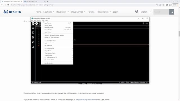Open the English language dropdown
The width and height of the screenshot is (180, 101).
(146, 12)
